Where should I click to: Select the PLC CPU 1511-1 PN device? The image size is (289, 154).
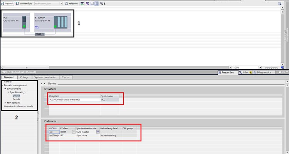coord(16,22)
